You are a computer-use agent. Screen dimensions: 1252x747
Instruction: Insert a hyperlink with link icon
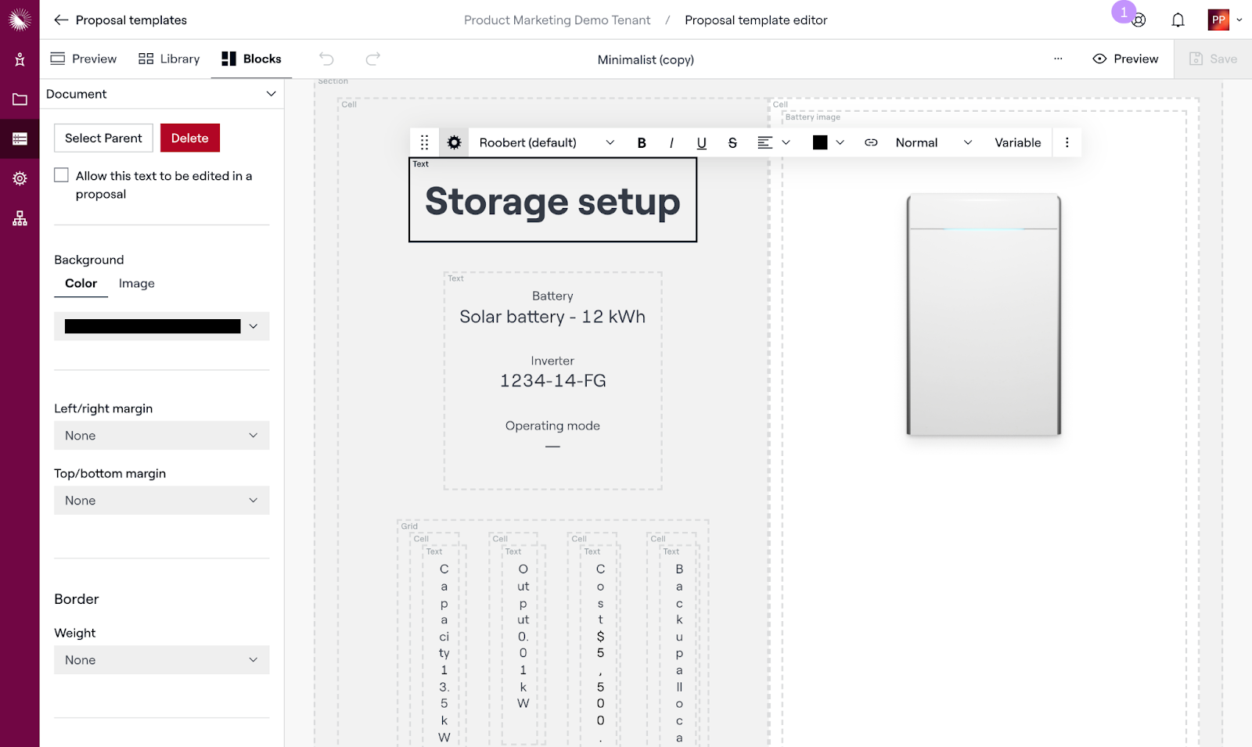pyautogui.click(x=871, y=142)
